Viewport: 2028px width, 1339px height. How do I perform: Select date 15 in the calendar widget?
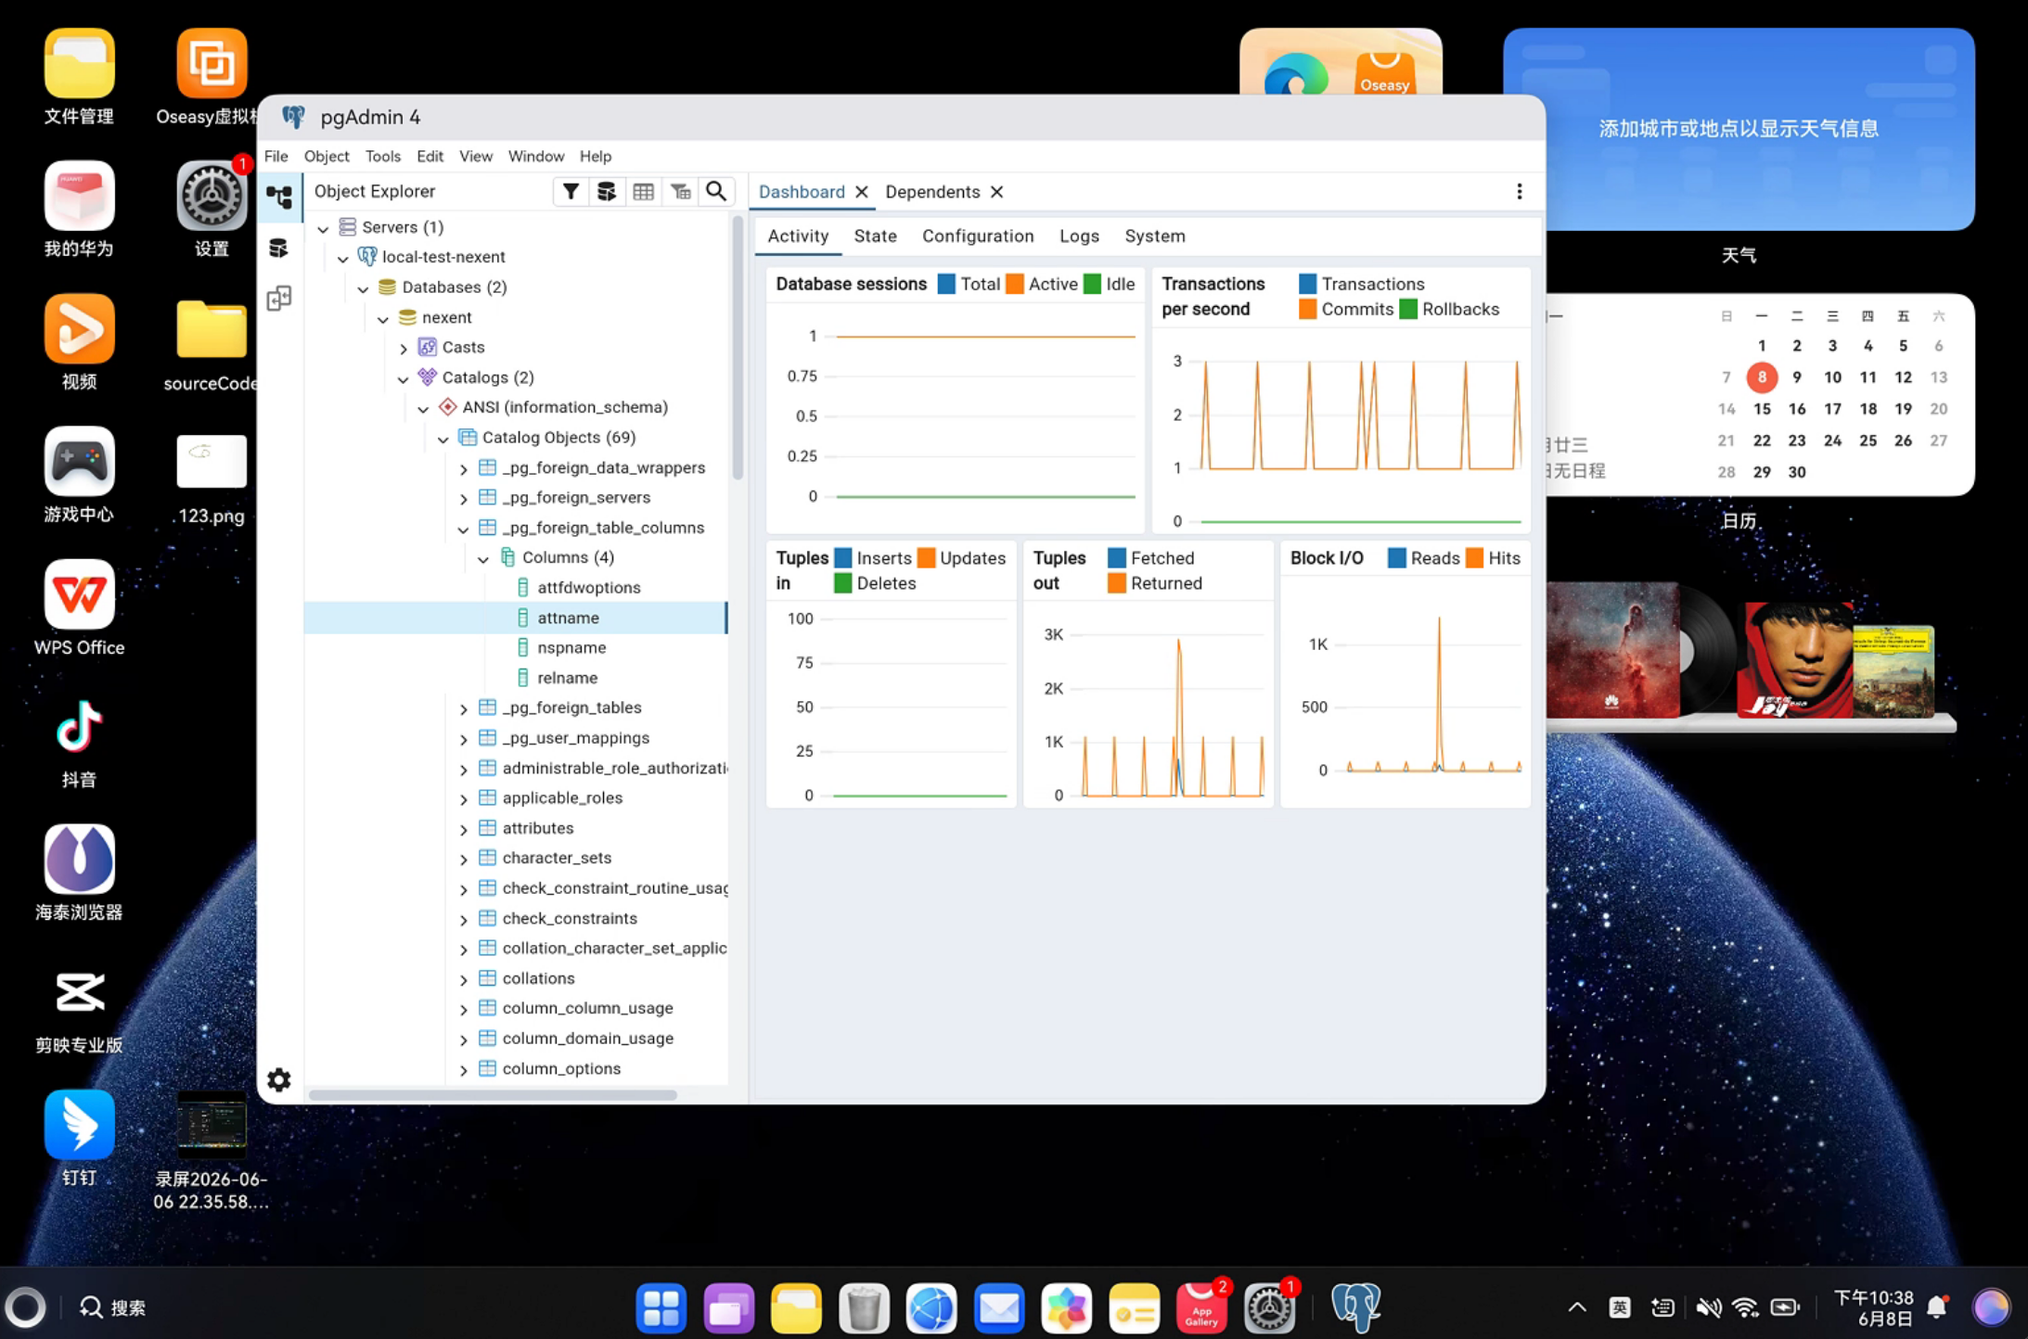coord(1762,409)
